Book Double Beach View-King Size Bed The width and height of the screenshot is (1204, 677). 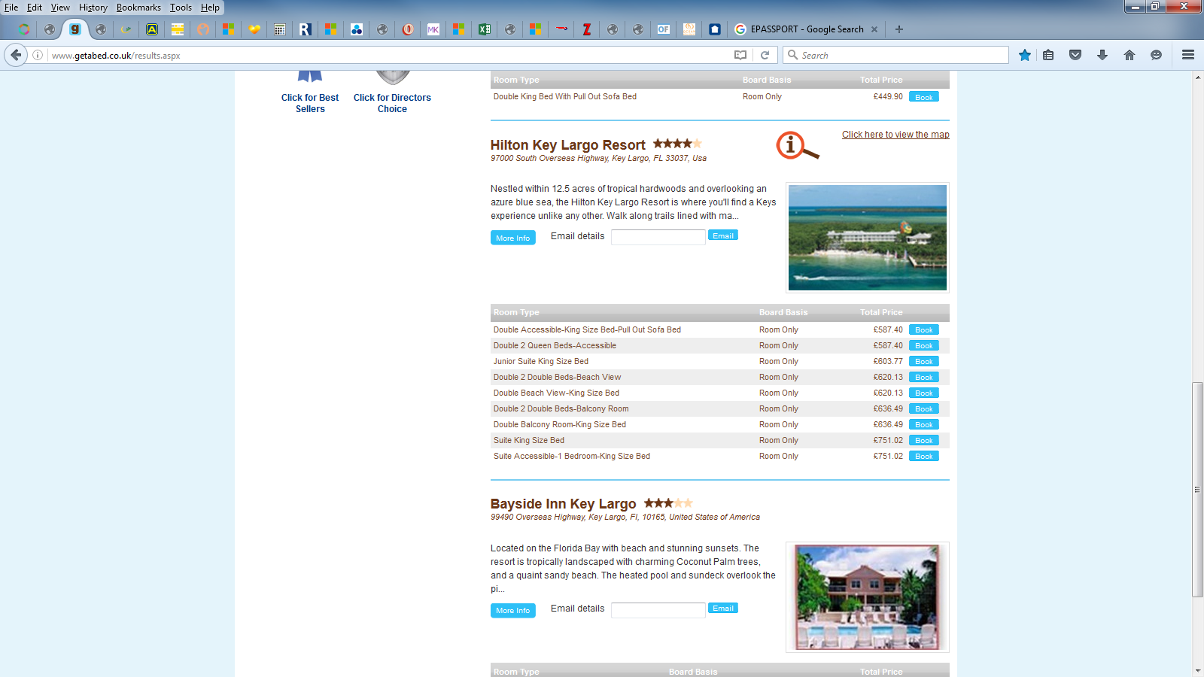[x=924, y=393]
